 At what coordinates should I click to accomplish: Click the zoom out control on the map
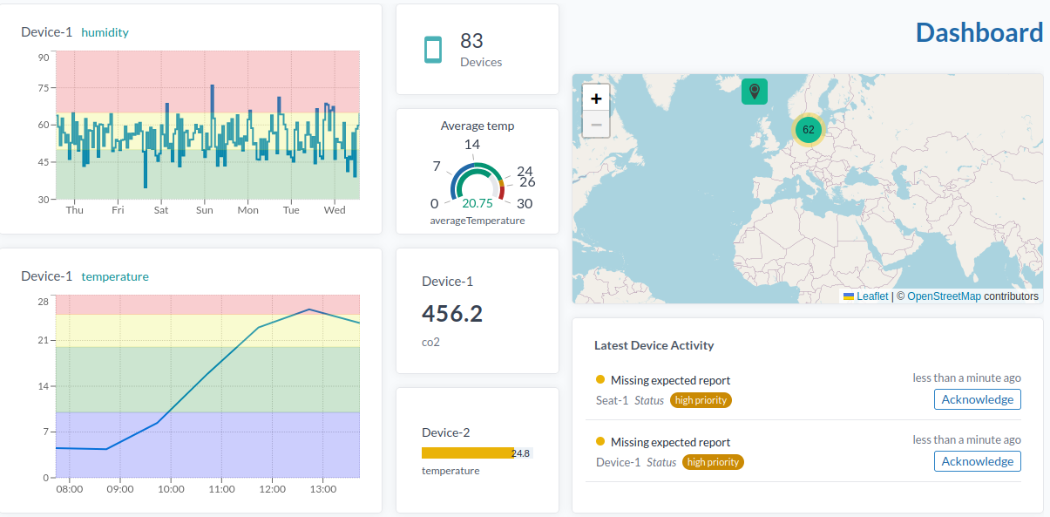596,124
